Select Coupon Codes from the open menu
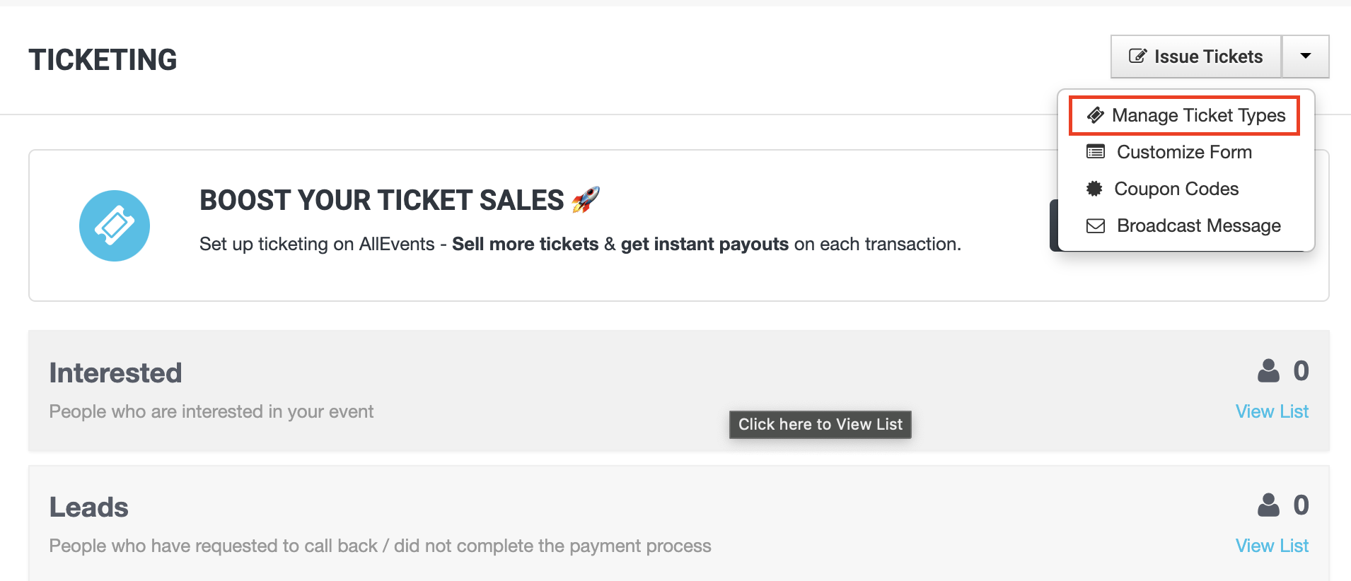Image resolution: width=1351 pixels, height=581 pixels. coord(1176,189)
